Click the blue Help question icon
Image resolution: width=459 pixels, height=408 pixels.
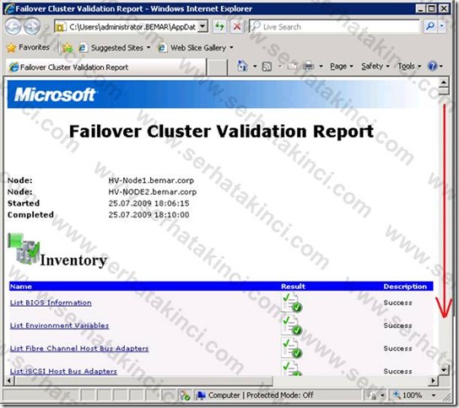[432, 67]
